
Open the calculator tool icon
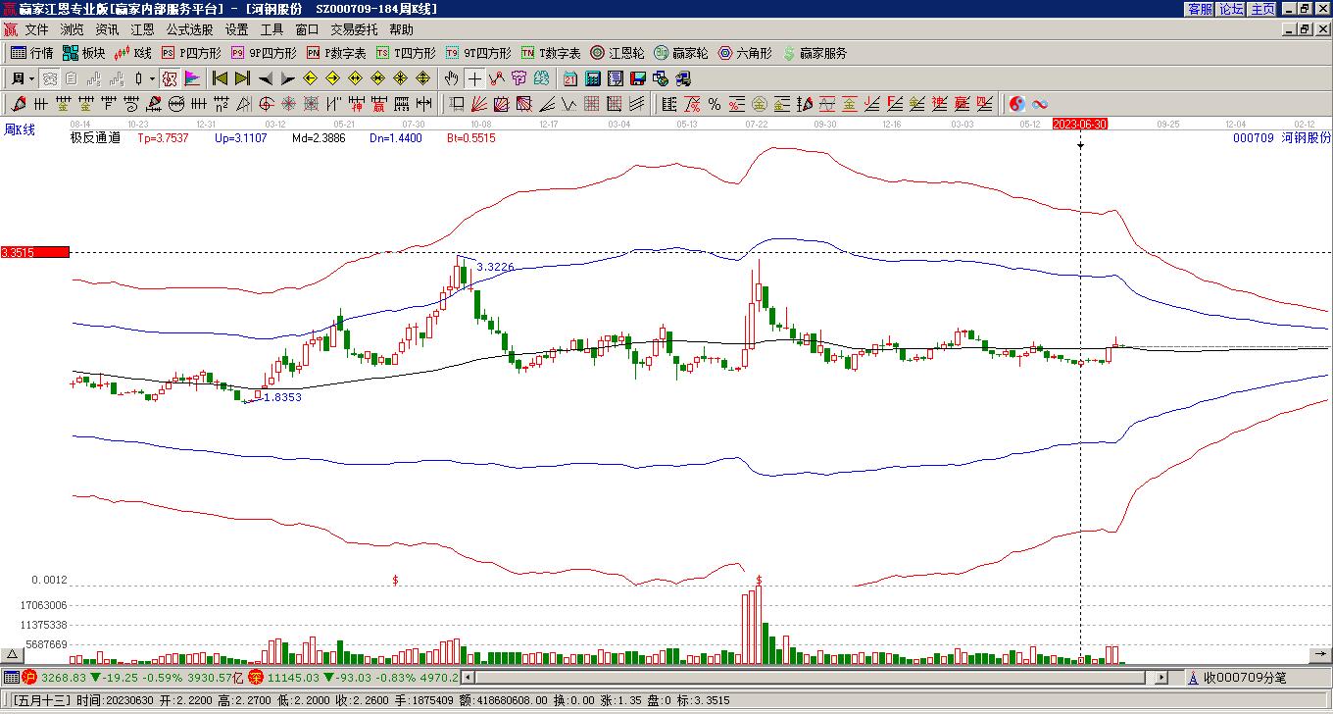(x=593, y=78)
